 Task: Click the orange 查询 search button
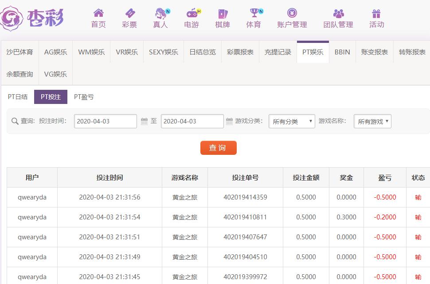coord(218,148)
